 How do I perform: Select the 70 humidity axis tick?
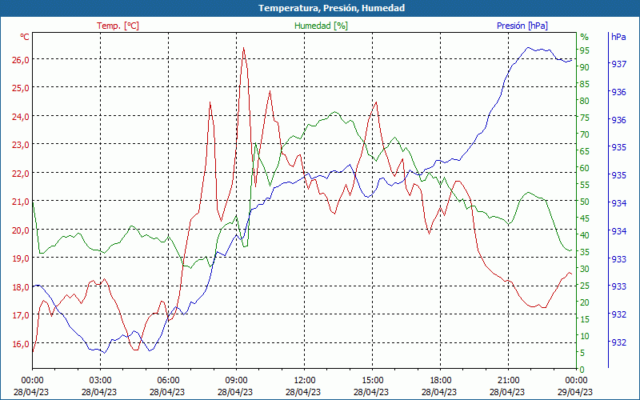[585, 134]
